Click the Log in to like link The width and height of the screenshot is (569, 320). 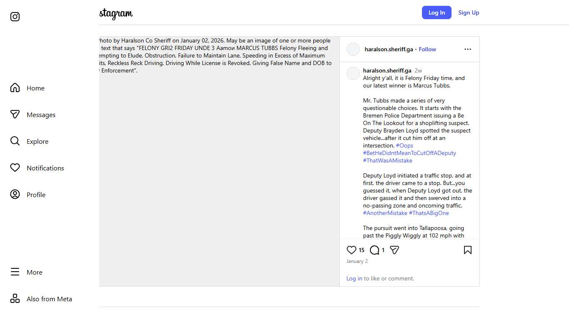(x=354, y=278)
